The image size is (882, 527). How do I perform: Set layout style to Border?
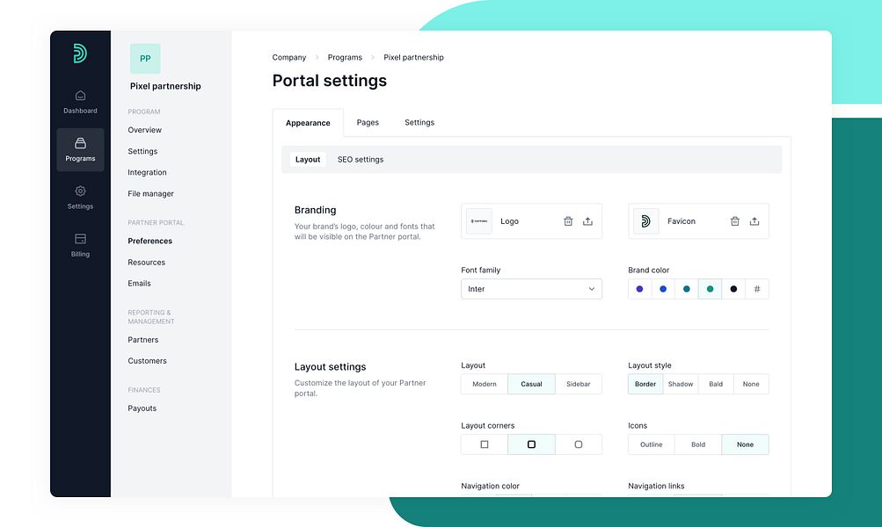click(645, 385)
